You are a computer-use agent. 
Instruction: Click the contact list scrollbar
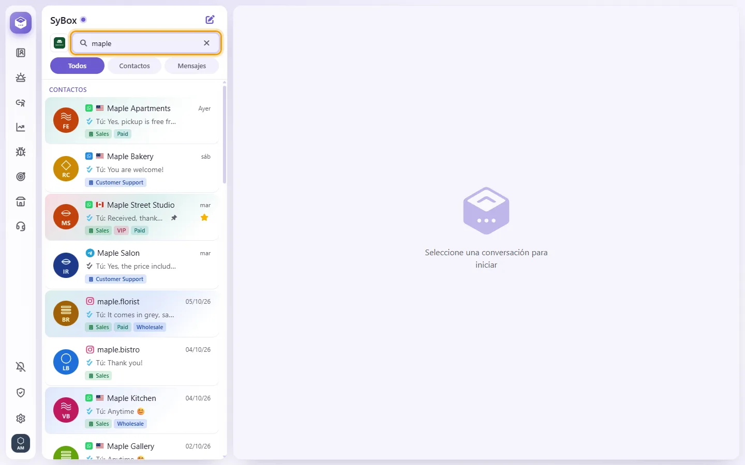click(225, 134)
